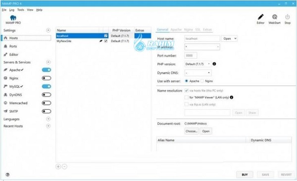The height and width of the screenshot is (181, 297).
Task: Open the Tools menu
Action: (x=21, y=10)
